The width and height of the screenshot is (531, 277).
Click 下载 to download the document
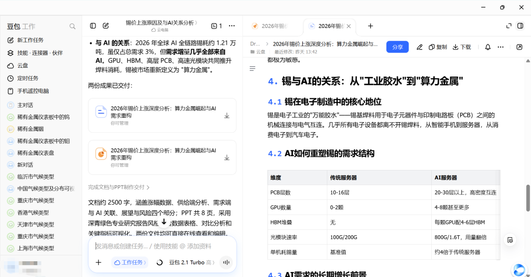click(x=462, y=47)
